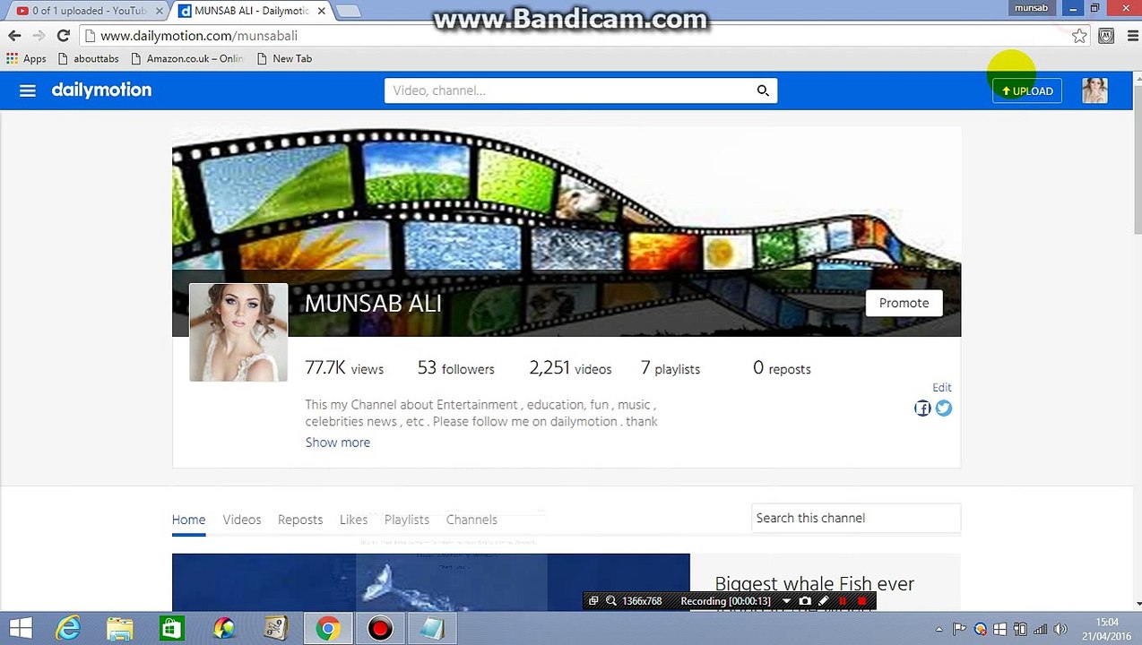Focus the 'Video, channel...' search field
The height and width of the screenshot is (645, 1142).
pos(569,90)
